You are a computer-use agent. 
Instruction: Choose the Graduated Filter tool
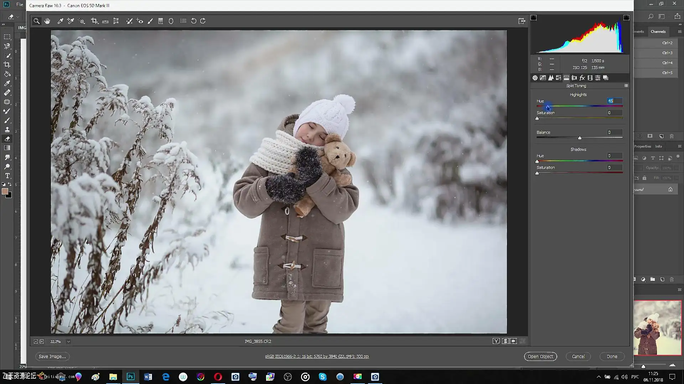pos(161,21)
